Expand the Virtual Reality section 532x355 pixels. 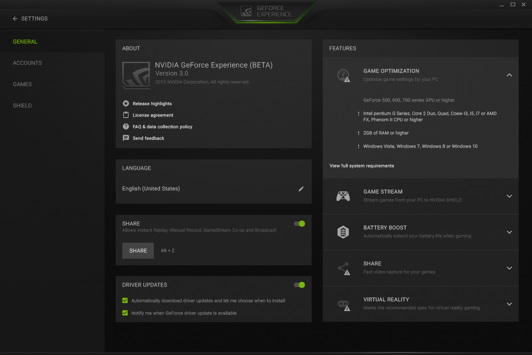(x=509, y=304)
